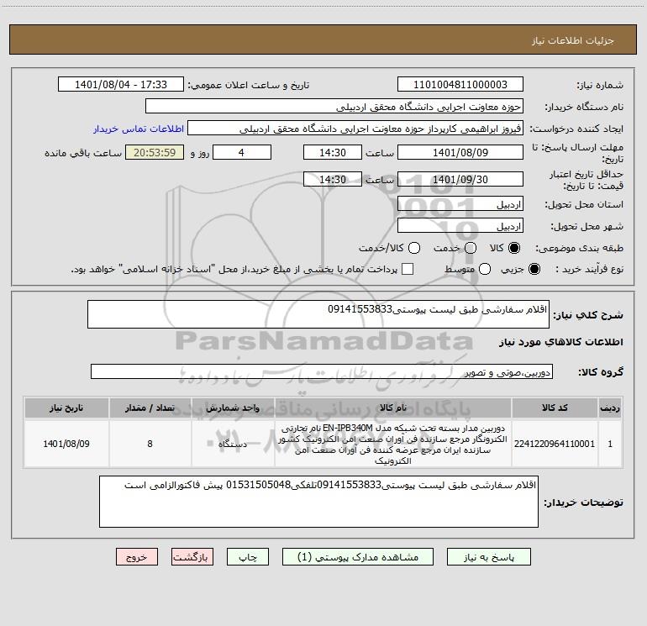Toggle the اسناد خزانه اسلامی payment checkbox

[408, 269]
